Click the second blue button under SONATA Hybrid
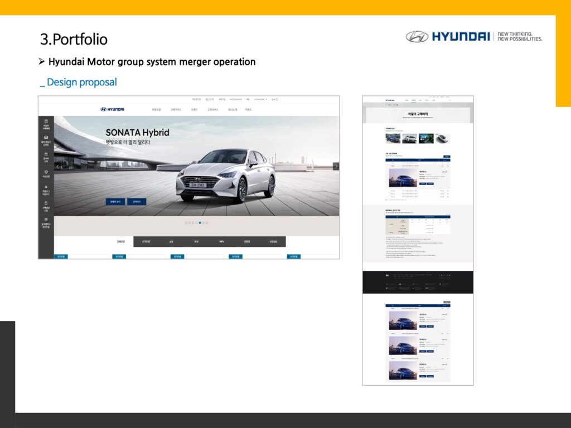The image size is (571, 428). [x=137, y=202]
